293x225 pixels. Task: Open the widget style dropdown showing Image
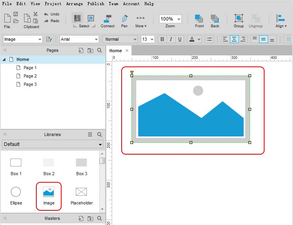pyautogui.click(x=23, y=39)
